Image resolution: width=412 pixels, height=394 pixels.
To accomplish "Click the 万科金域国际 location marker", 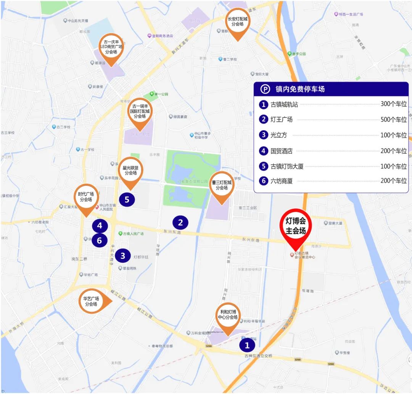I will [188, 333].
